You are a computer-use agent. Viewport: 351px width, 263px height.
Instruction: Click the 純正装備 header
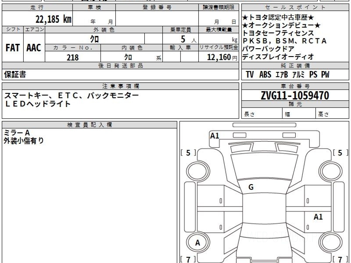(x=295, y=66)
